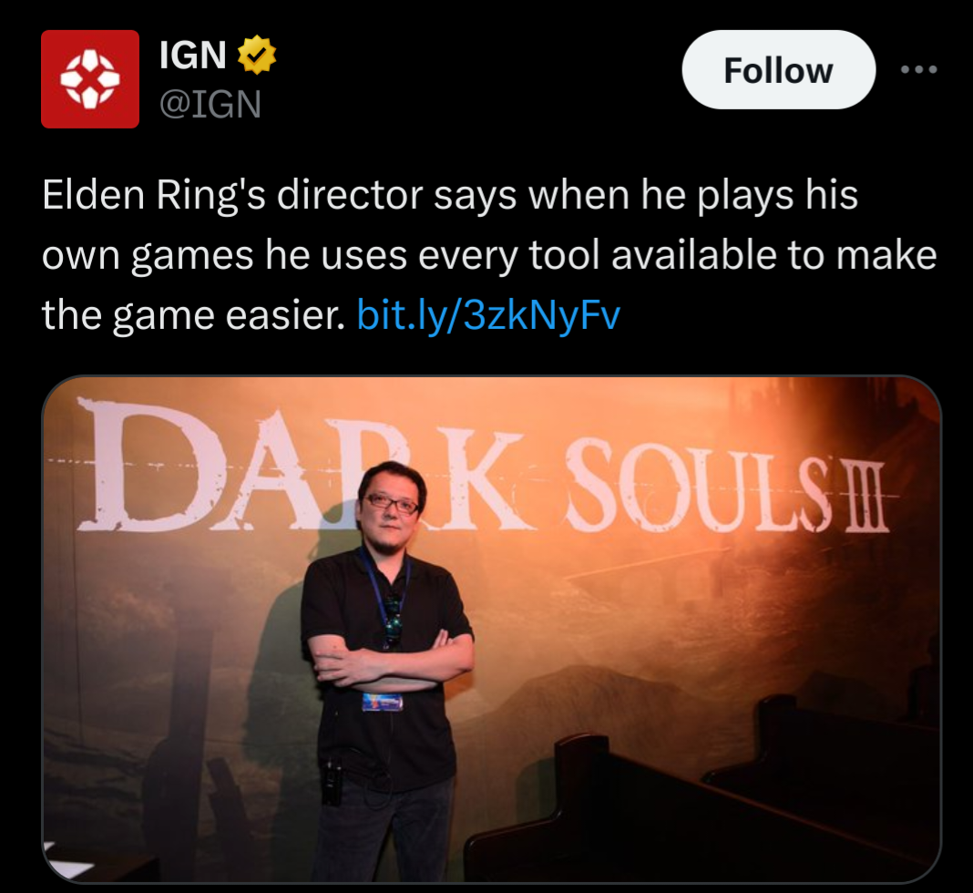Click the director's face with glasses
Image resolution: width=973 pixels, height=893 pixels.
click(391, 506)
